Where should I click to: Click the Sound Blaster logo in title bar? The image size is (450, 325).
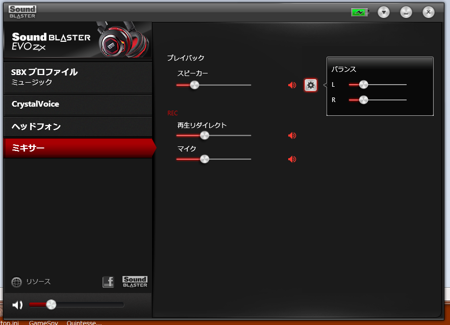click(22, 12)
